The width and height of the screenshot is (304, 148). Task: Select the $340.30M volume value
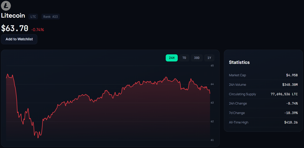290,85
